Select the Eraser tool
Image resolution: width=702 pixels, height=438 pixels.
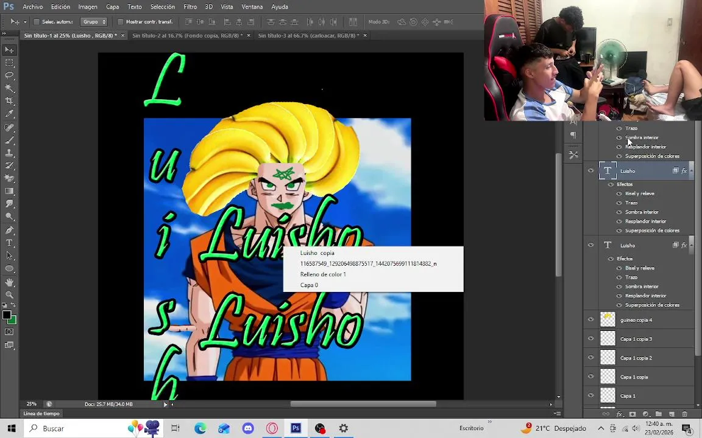click(9, 178)
